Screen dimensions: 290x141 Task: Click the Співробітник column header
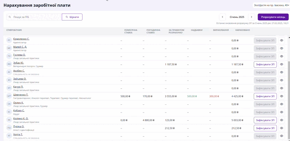(14, 30)
